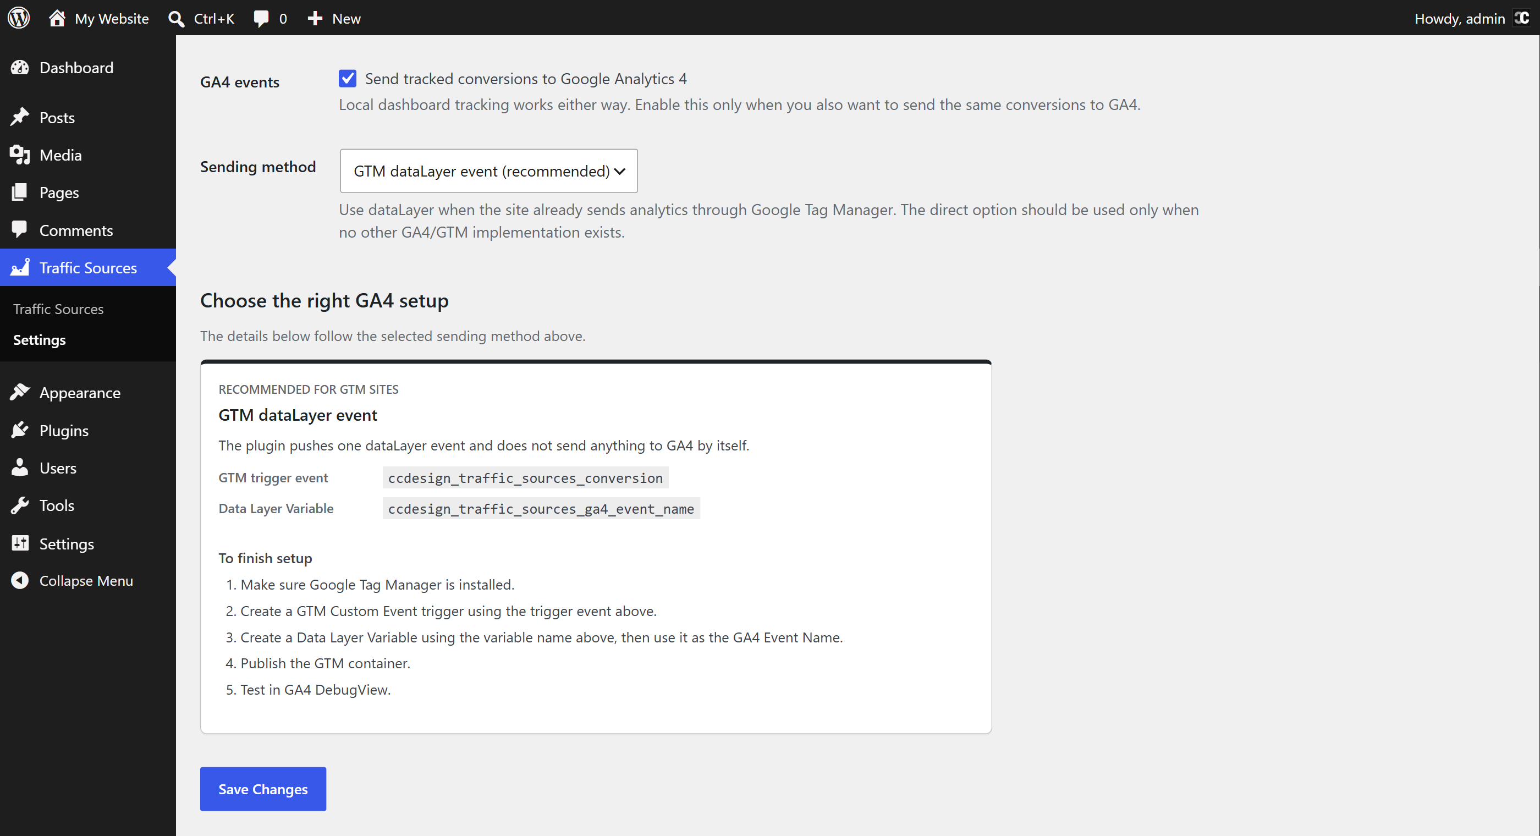Open the Plugins menu
Screen dimensions: 1540x836
88,430
